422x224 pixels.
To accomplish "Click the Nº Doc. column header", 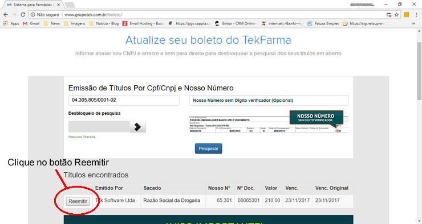I will [x=246, y=188].
